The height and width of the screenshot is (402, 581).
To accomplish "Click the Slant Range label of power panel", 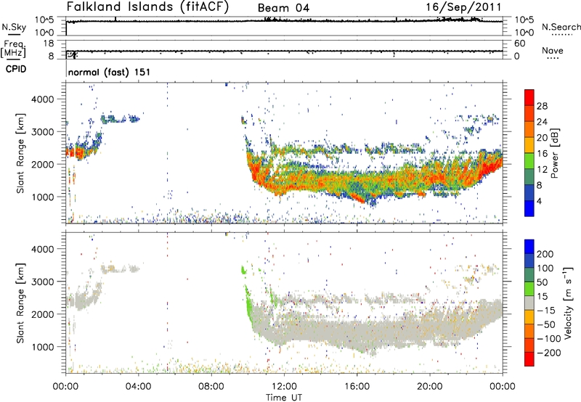I will tap(20, 153).
